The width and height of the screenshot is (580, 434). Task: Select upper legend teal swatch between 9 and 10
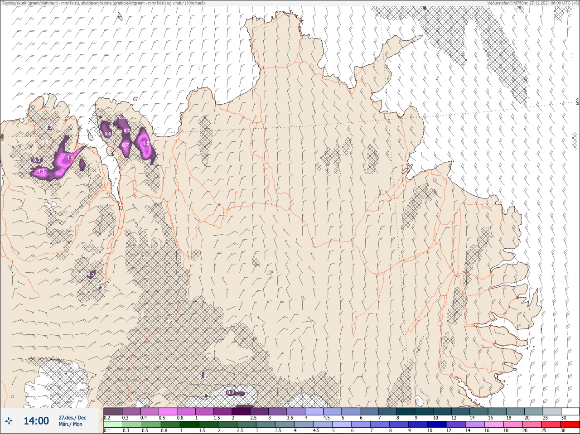425,411
